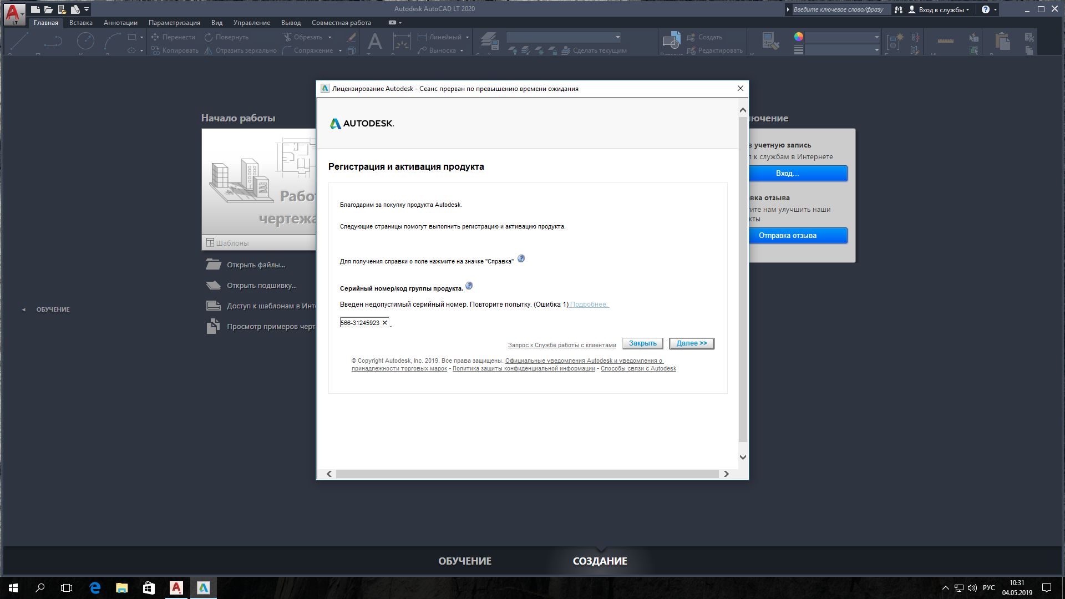Click the Copy (Копировать) tool
This screenshot has height=599, width=1065.
click(175, 50)
